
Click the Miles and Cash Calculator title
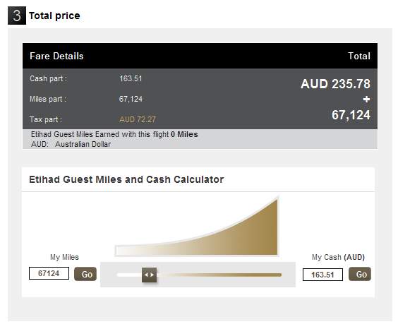(126, 179)
